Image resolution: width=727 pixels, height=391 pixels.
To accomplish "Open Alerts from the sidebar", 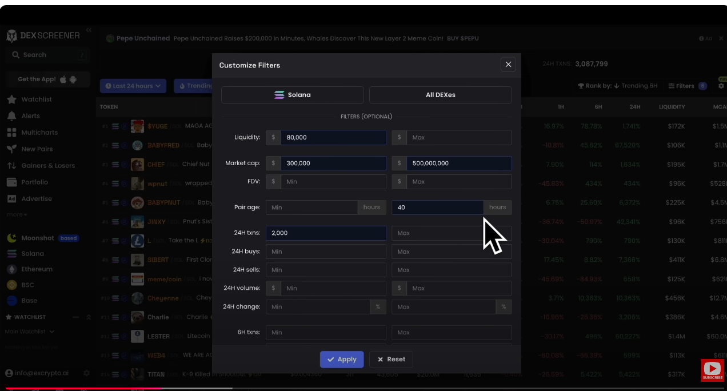I will click(x=31, y=116).
